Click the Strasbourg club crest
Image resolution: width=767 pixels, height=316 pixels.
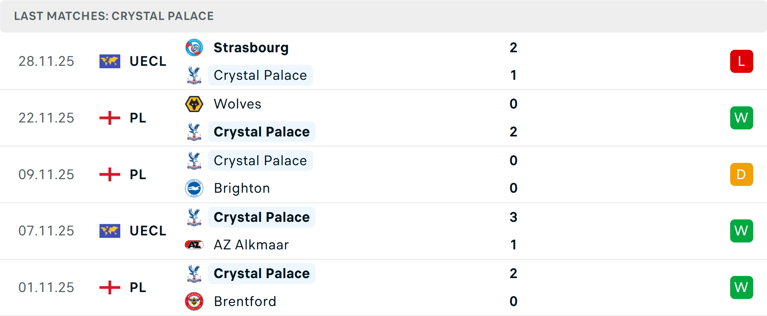(194, 47)
